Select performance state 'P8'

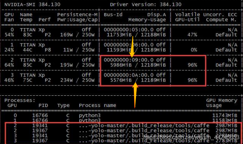pyautogui.click(x=48, y=50)
